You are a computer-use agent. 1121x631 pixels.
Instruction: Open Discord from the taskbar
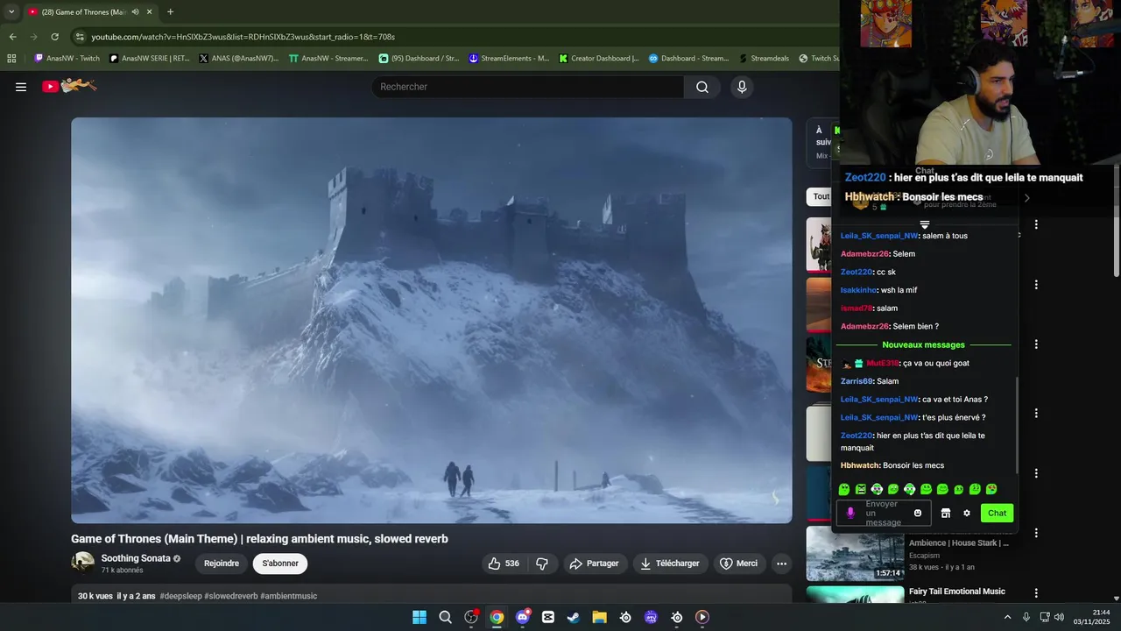pyautogui.click(x=523, y=617)
